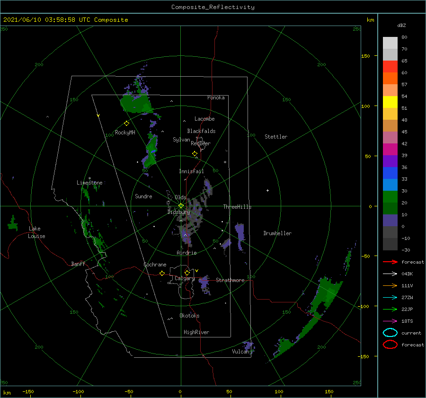Click the light gray 70 dBZ swatch
The image size is (426, 398).
[x=390, y=43]
